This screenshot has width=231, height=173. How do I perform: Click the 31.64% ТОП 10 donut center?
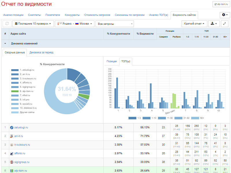click(67, 91)
